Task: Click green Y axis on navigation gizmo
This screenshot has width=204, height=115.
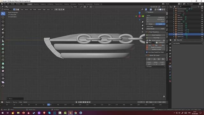Action: click(x=143, y=16)
